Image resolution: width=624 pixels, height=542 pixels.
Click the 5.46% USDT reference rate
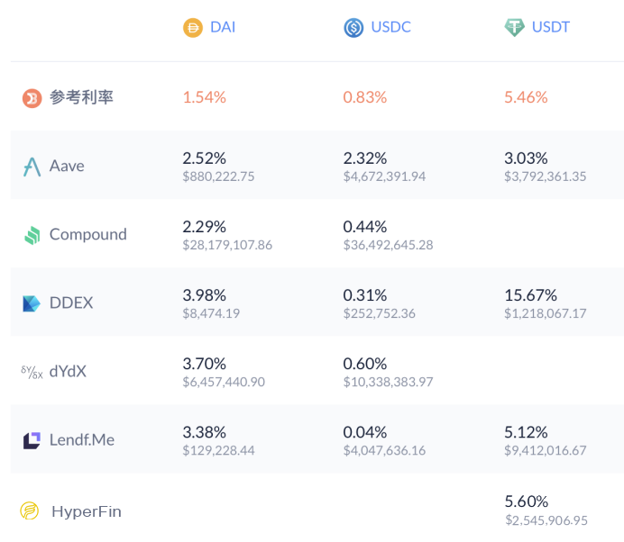[526, 97]
